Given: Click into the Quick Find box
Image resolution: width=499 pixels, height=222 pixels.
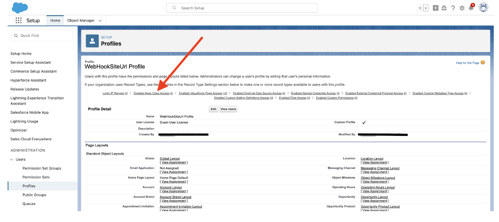Looking at the screenshot, I should (42, 36).
